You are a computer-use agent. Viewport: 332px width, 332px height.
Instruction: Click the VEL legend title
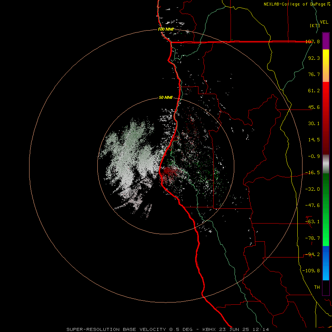coord(324,22)
